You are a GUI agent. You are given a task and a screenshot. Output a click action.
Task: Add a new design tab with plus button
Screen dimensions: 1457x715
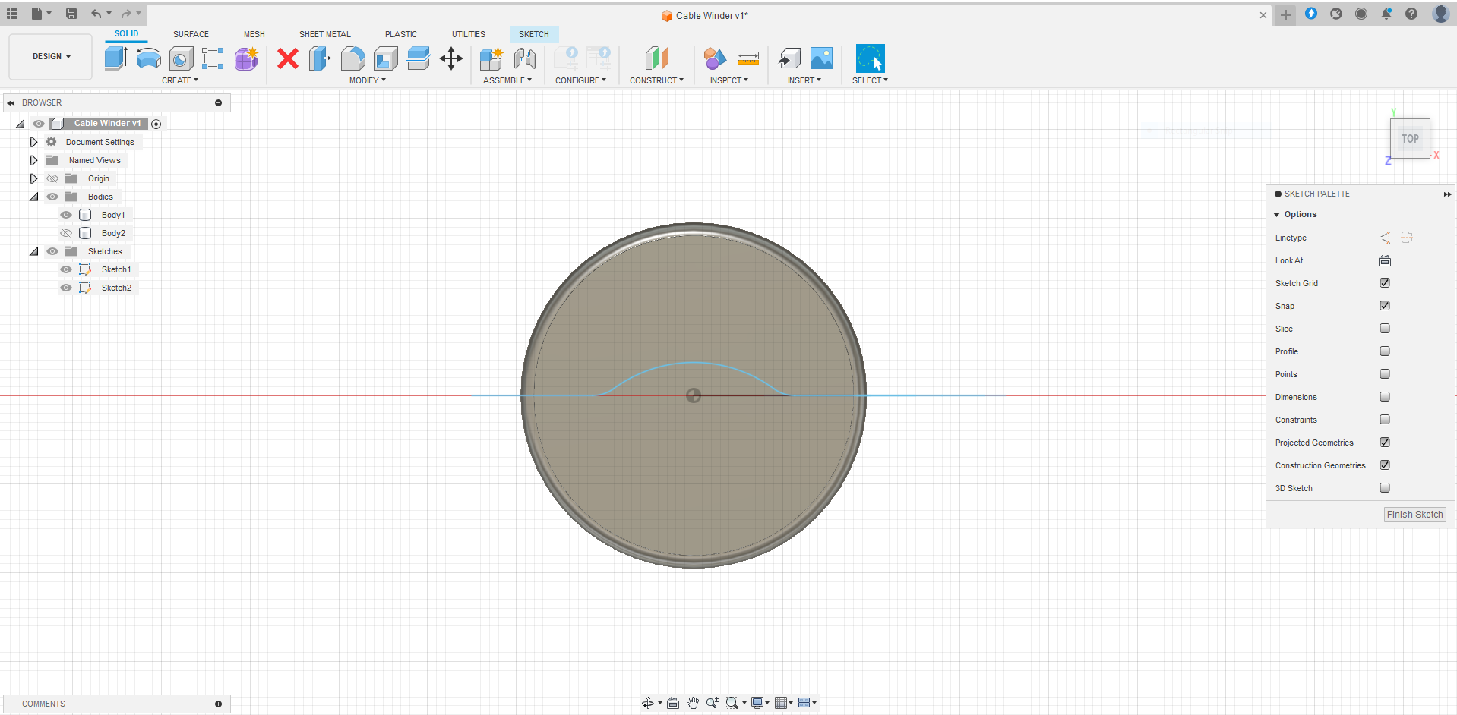click(1285, 14)
